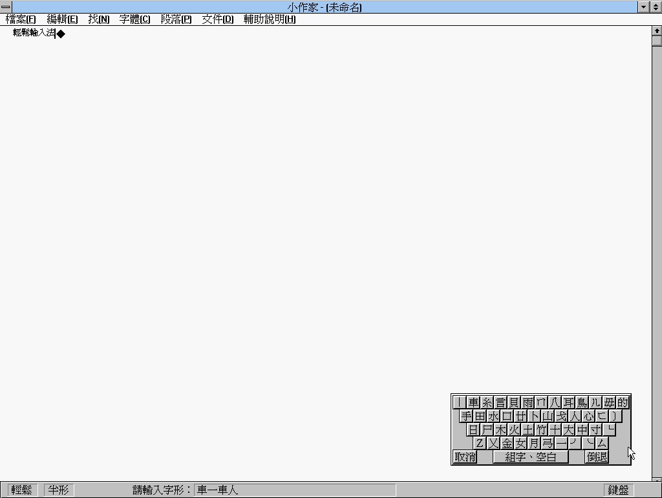Click the 組字、空白 compose button
This screenshot has width=662, height=498.
pos(530,457)
